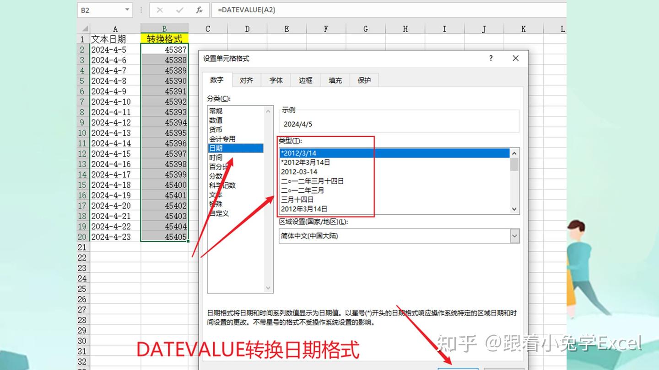659x370 pixels.
Task: Click the formula bar cancel X icon
Action: tap(160, 10)
